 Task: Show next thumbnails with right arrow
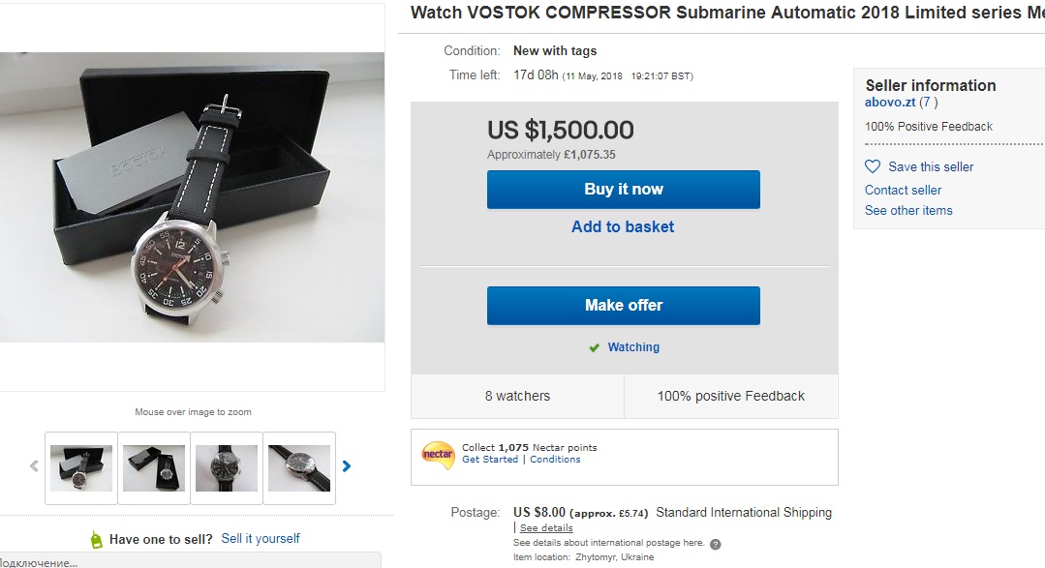pyautogui.click(x=347, y=466)
